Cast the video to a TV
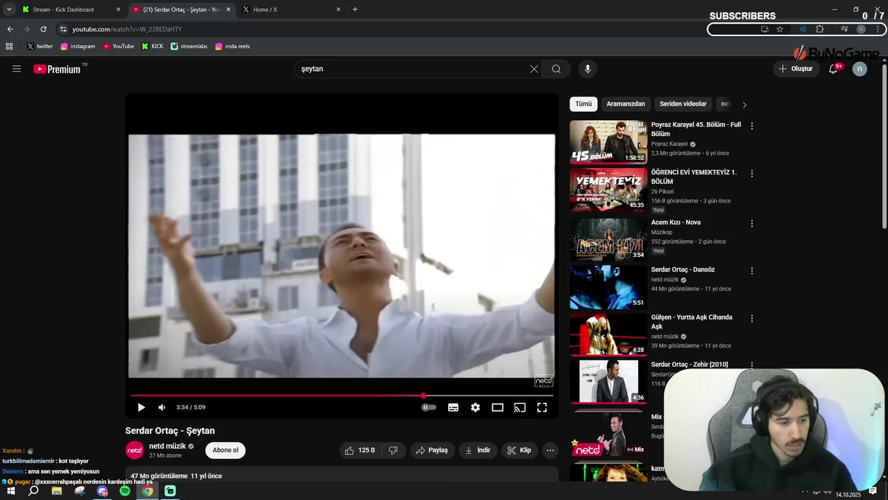This screenshot has width=888, height=500. [520, 408]
